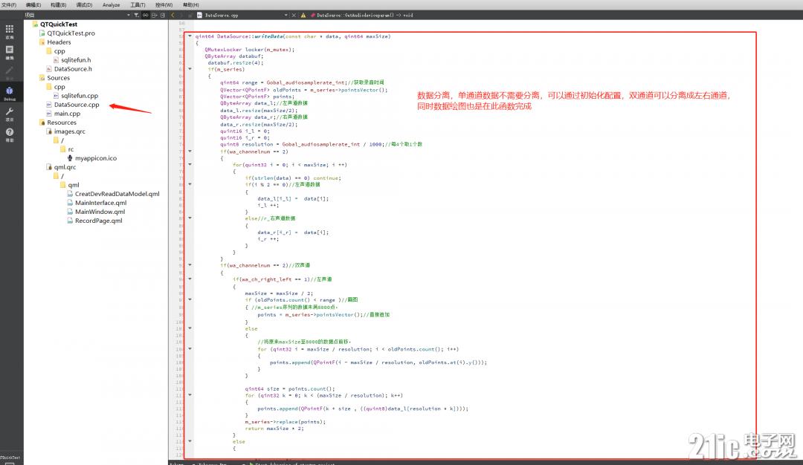The width and height of the screenshot is (803, 465).
Task: Go back with yellow left arrow
Action: [173, 16]
